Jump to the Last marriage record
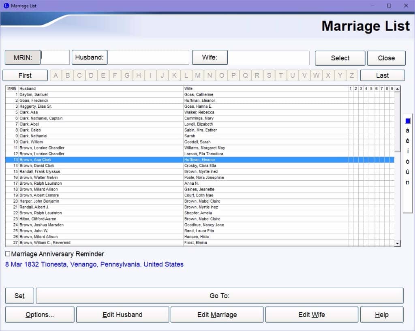This screenshot has height=331, width=415. [382, 75]
